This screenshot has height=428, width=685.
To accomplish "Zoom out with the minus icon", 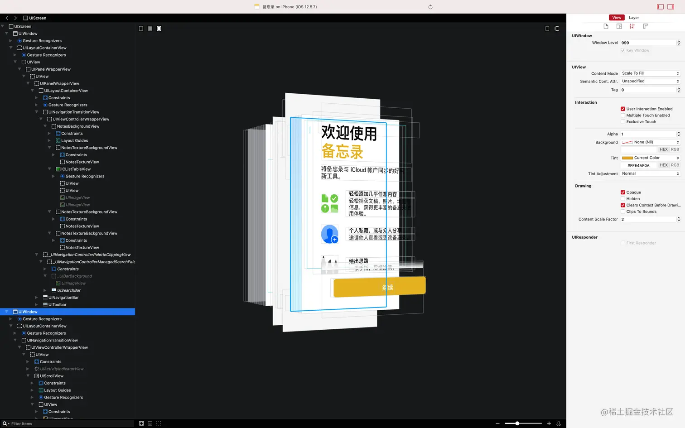I will coord(497,423).
